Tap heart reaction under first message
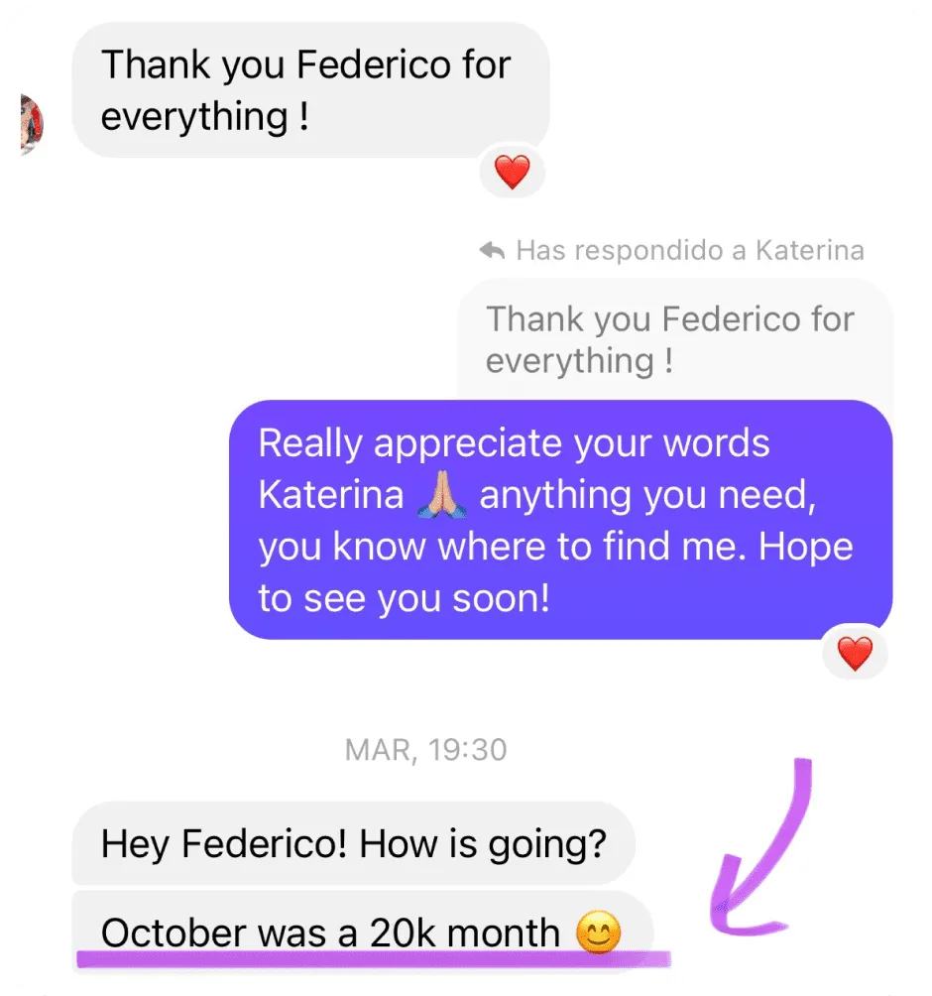The height and width of the screenshot is (996, 932). [x=513, y=173]
